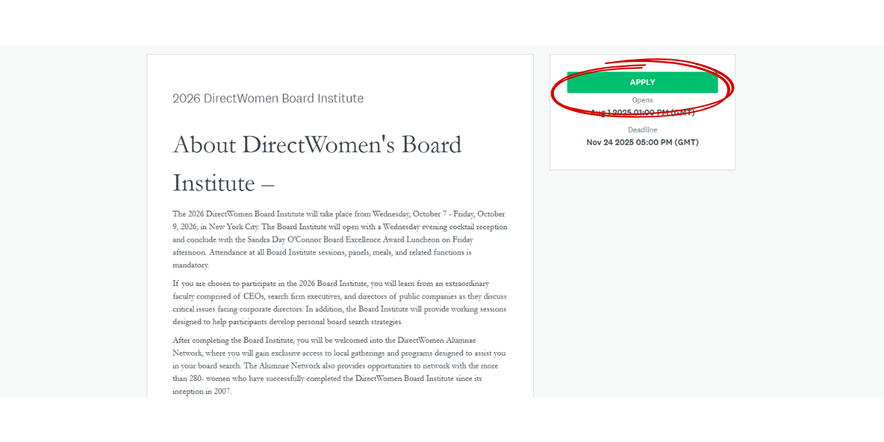Image resolution: width=884 pixels, height=442 pixels.
Task: Click the '2026 DirectWomen Board Institute' title
Action: click(267, 99)
